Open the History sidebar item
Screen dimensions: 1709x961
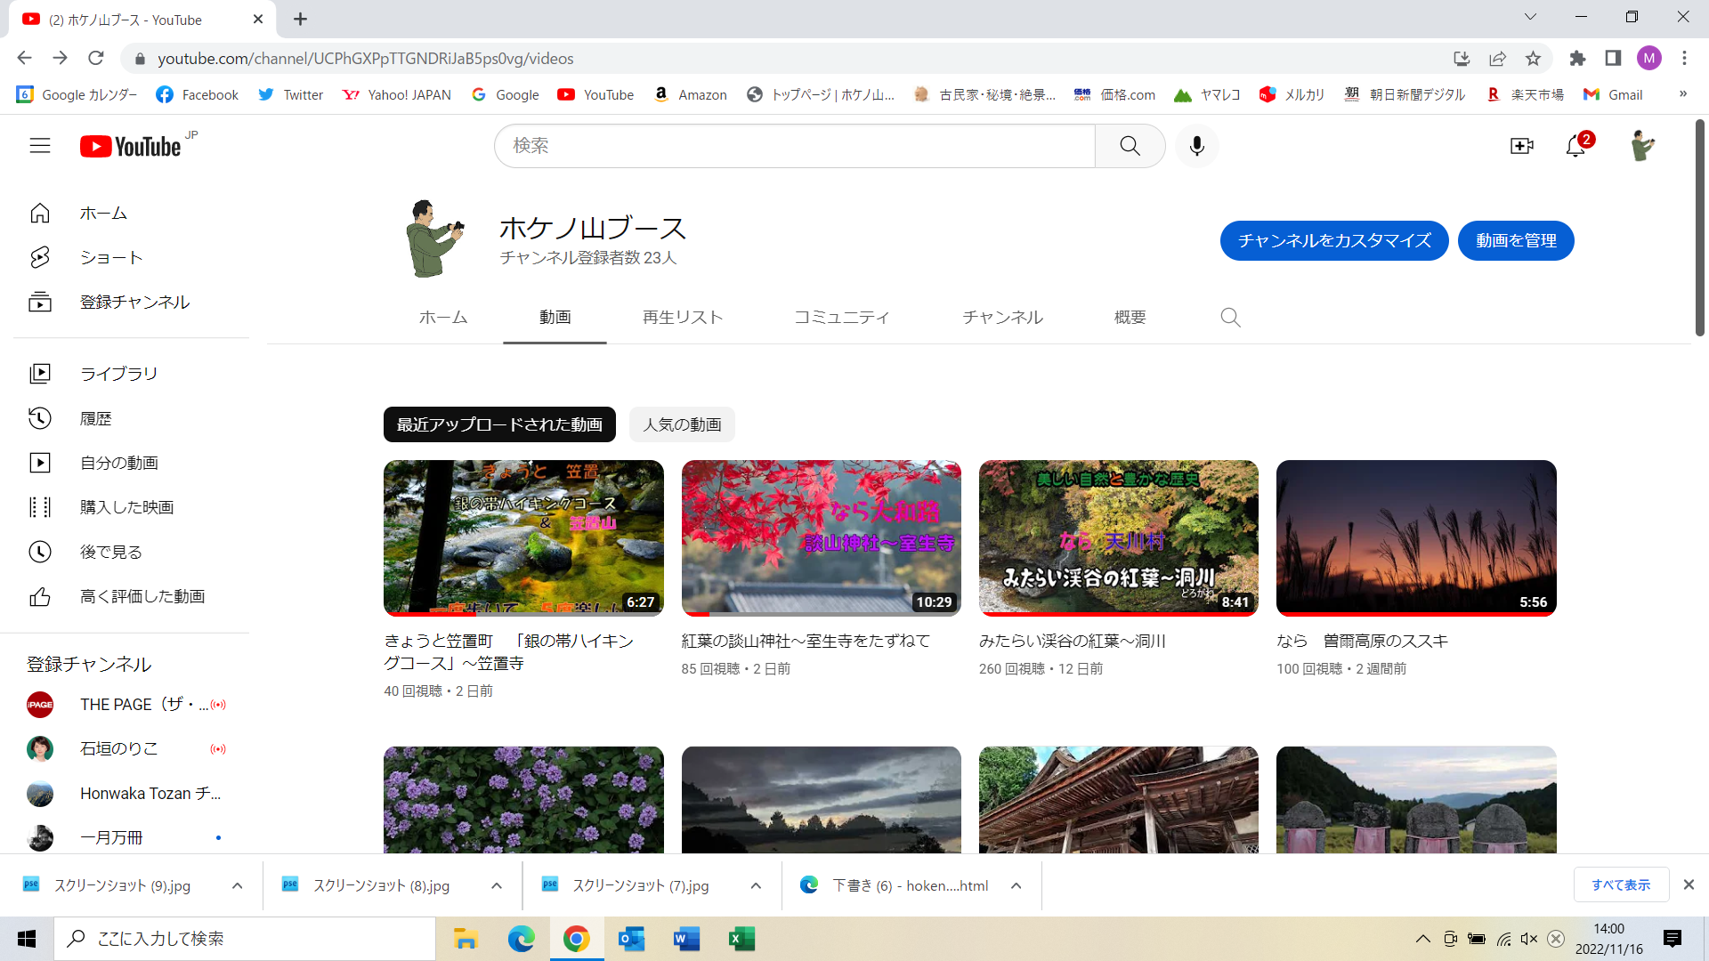coord(95,418)
